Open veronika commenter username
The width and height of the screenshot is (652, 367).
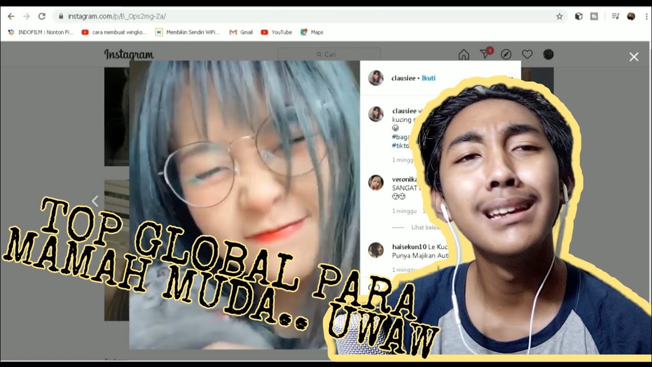point(404,179)
